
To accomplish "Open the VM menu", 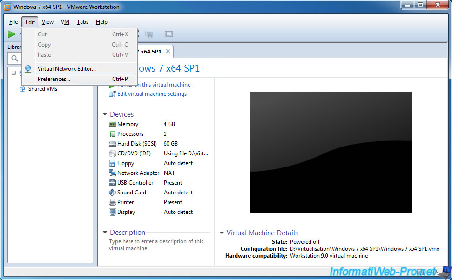I will (x=65, y=22).
